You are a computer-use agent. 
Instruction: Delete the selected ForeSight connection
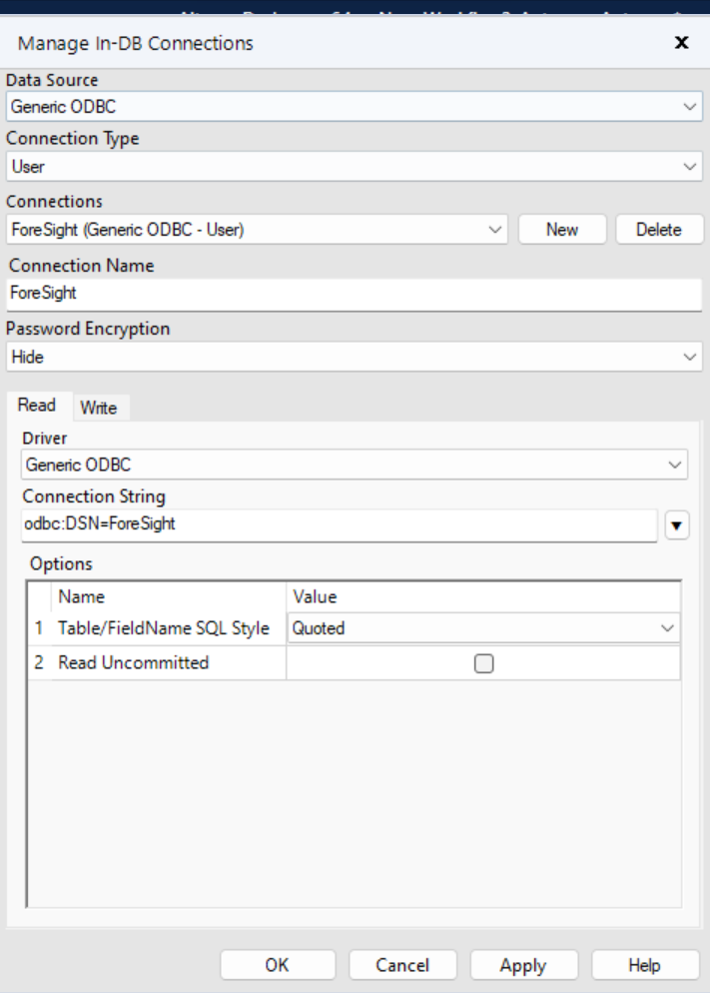point(658,230)
